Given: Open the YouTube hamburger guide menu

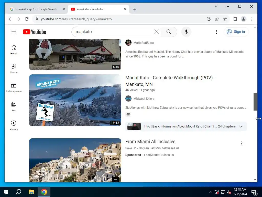Looking at the screenshot, I should 14,32.
